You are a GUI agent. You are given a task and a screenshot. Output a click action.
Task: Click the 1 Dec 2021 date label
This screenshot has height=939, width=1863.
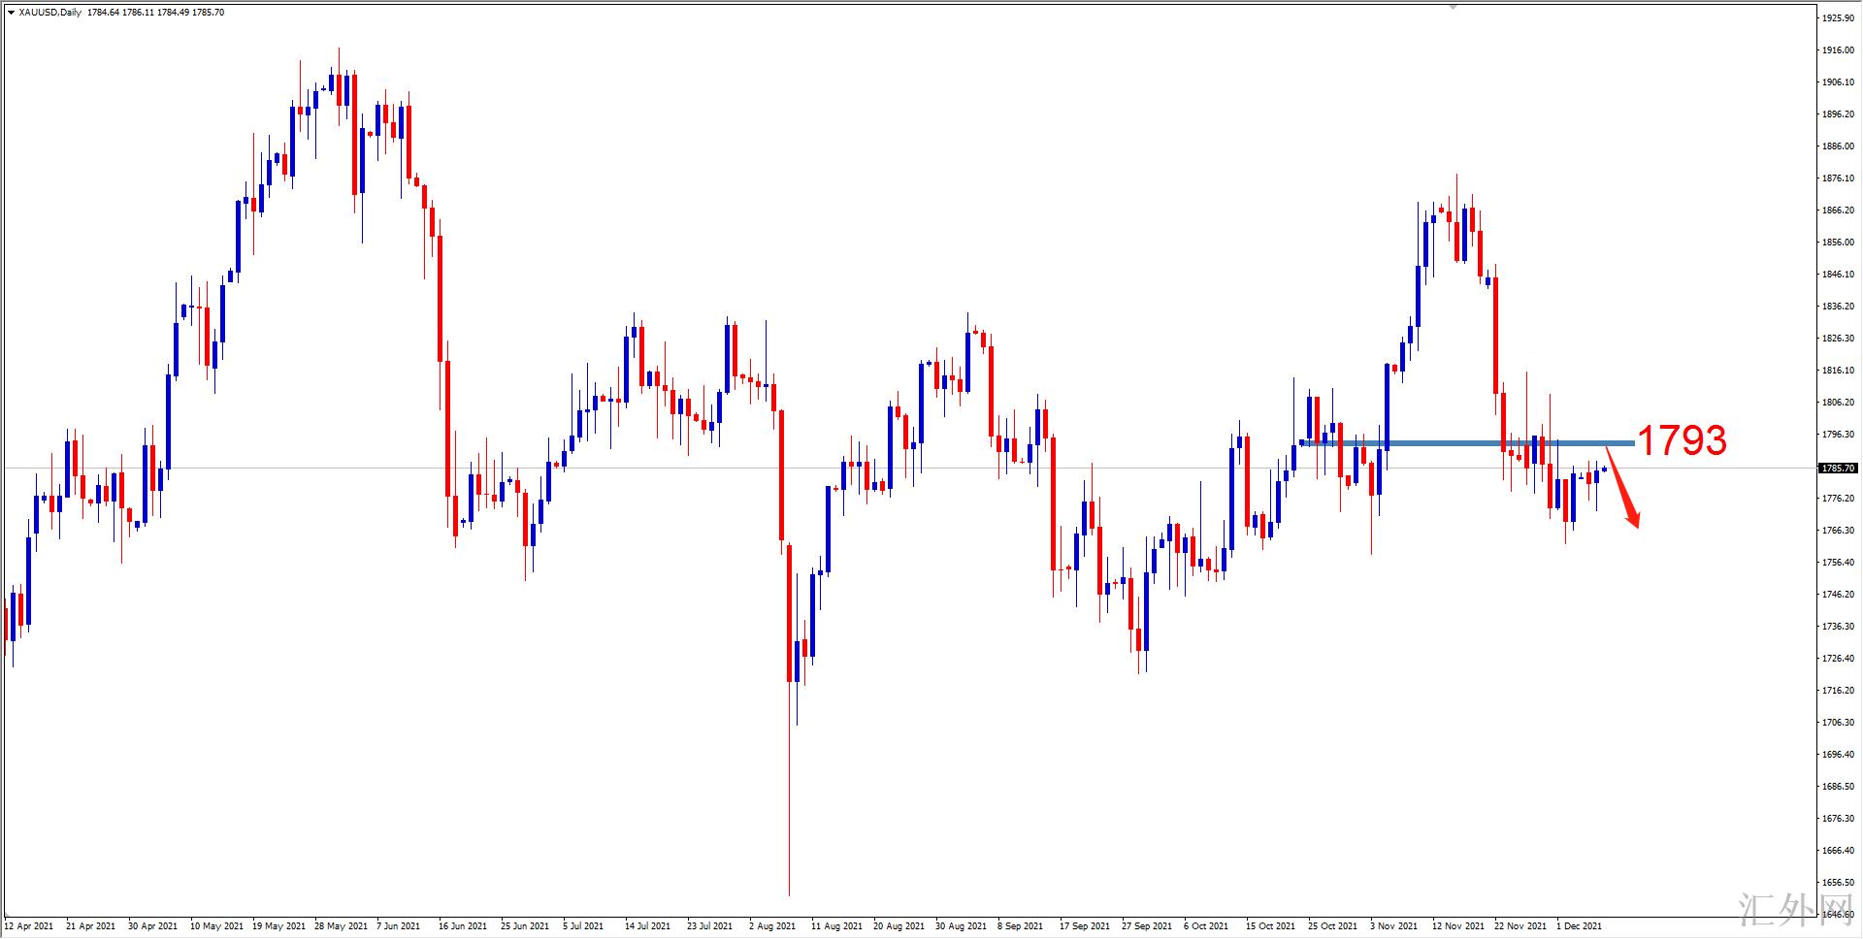pyautogui.click(x=1579, y=926)
